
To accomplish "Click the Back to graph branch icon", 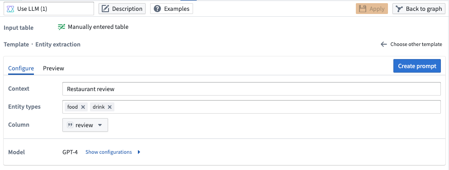I will [399, 9].
